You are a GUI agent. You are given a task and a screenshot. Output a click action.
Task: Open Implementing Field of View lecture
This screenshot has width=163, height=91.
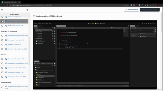[17, 68]
